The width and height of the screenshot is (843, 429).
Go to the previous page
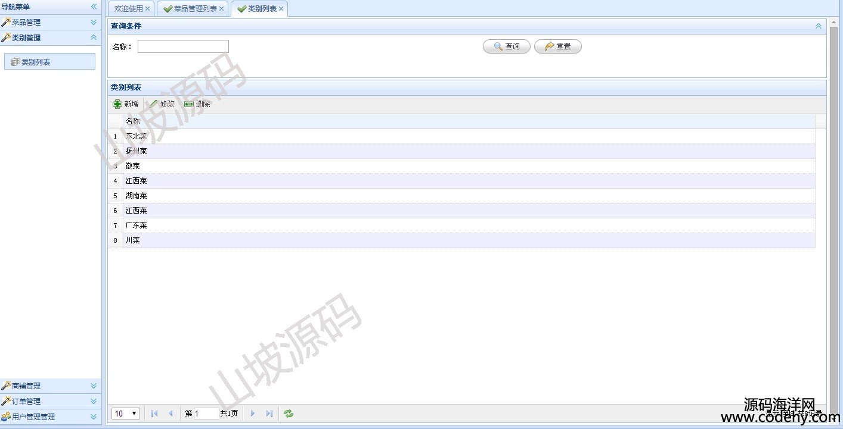(x=171, y=414)
